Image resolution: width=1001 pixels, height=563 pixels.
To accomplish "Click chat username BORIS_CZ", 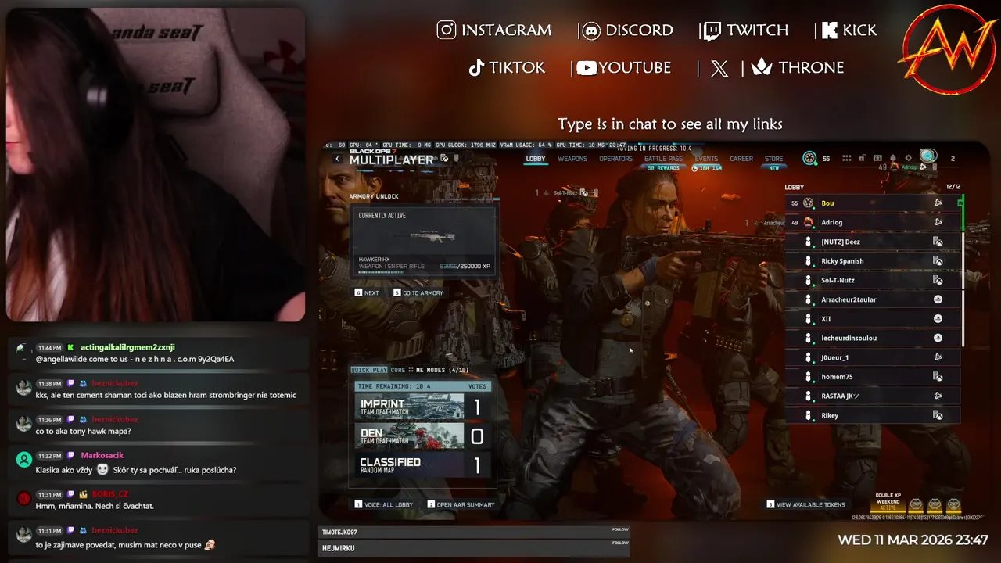I will [x=109, y=494].
